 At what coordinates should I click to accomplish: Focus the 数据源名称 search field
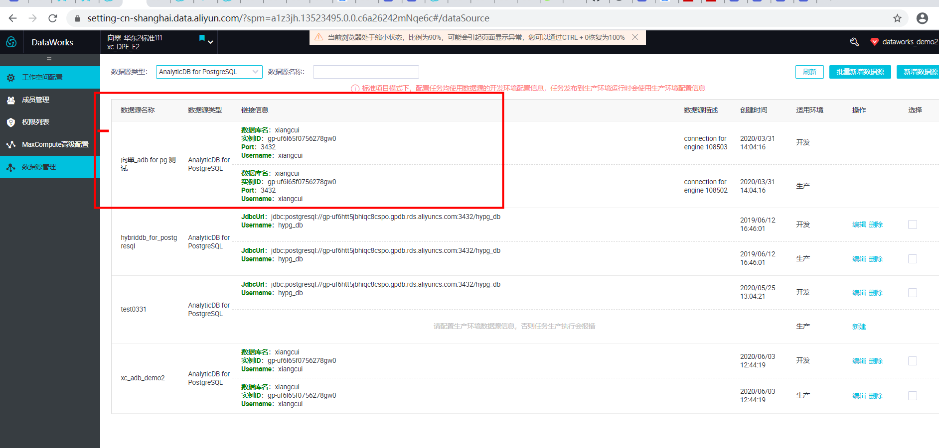pos(366,72)
